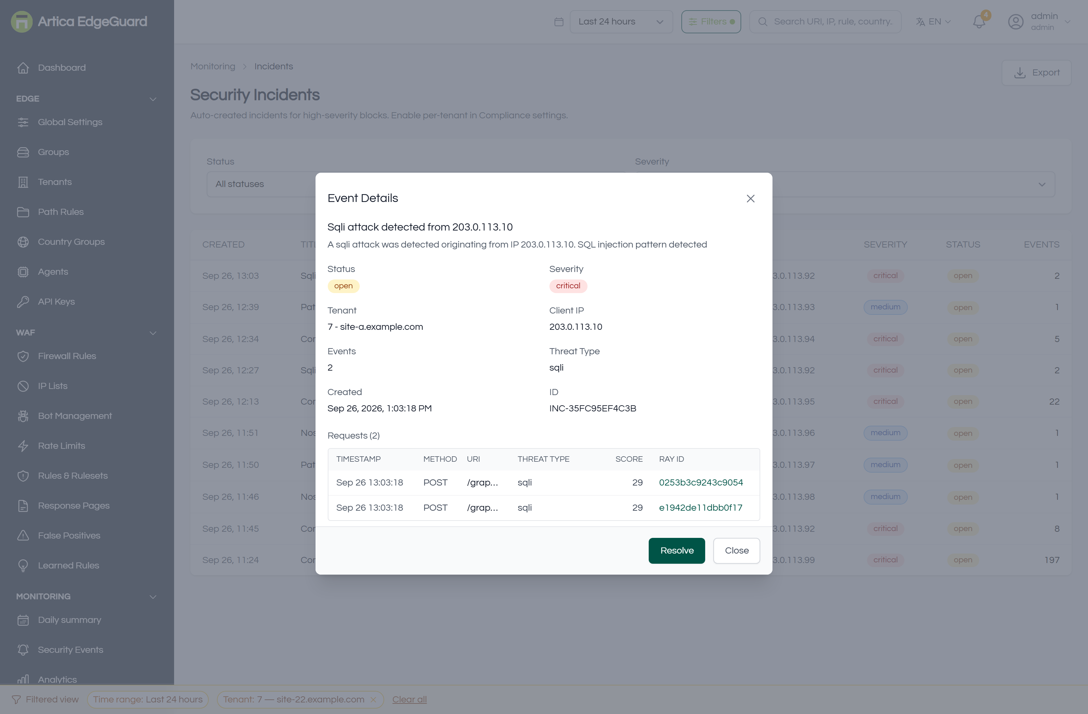Collapse the WAF sidebar section

[153, 333]
